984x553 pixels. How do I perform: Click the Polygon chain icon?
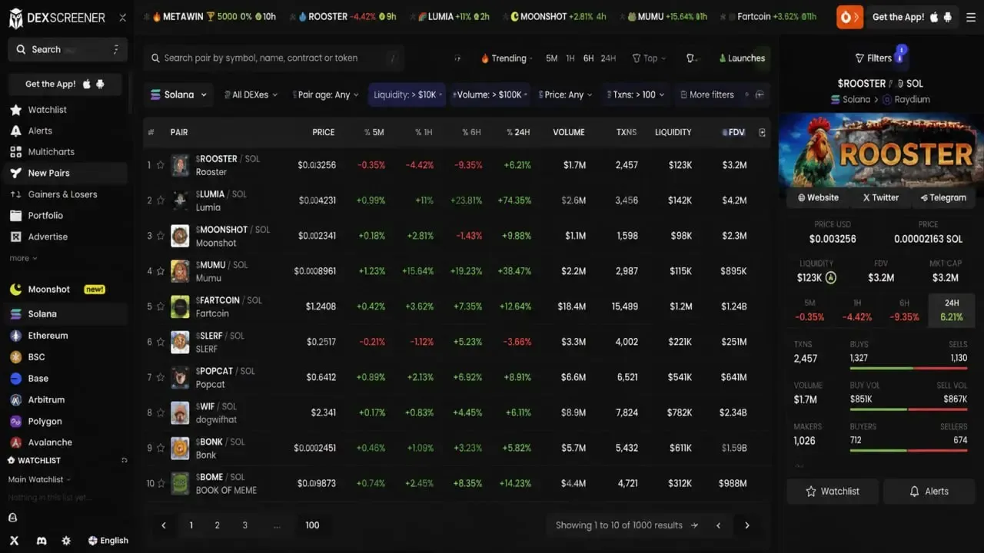(15, 422)
